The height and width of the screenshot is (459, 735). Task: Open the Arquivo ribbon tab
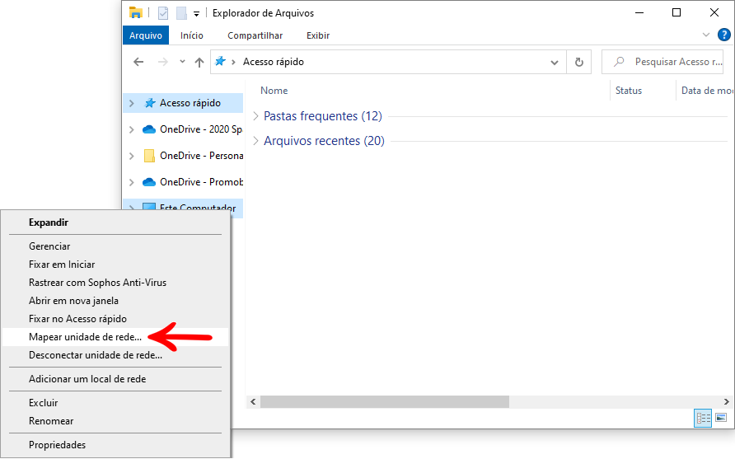(146, 35)
